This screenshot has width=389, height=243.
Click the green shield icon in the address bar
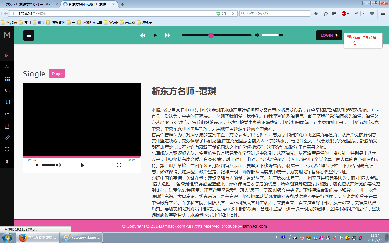(218, 13)
